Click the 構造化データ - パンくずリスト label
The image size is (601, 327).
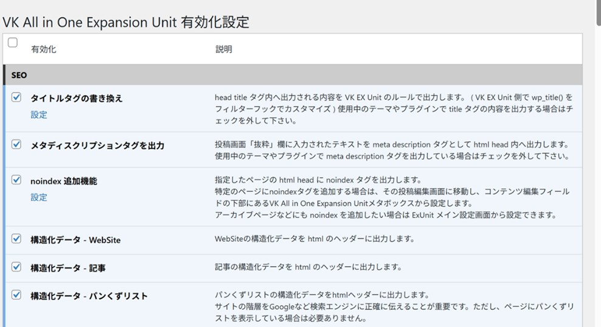[x=89, y=296]
